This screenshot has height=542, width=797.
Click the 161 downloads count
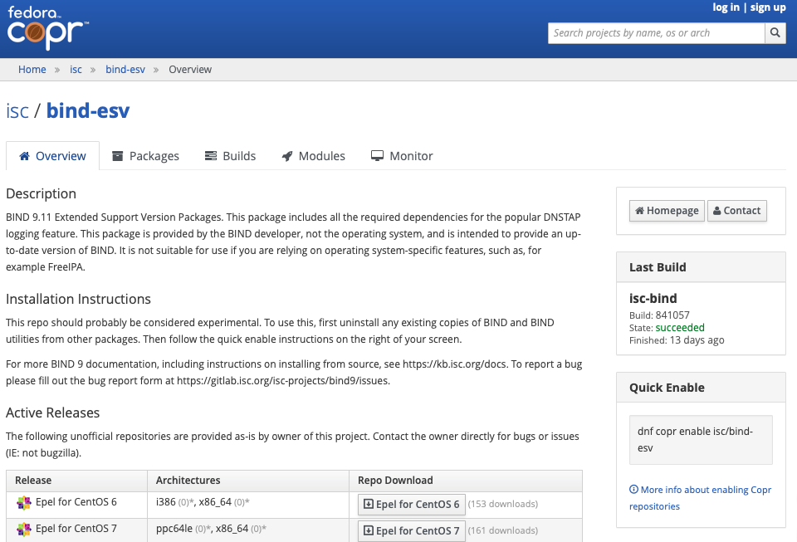coord(503,530)
